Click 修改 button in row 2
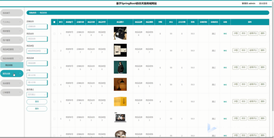274x138 pixels. pyautogui.click(x=243, y=50)
